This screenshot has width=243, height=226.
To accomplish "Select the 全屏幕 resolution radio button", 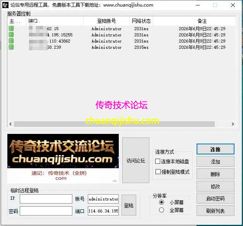I will point(161,210).
